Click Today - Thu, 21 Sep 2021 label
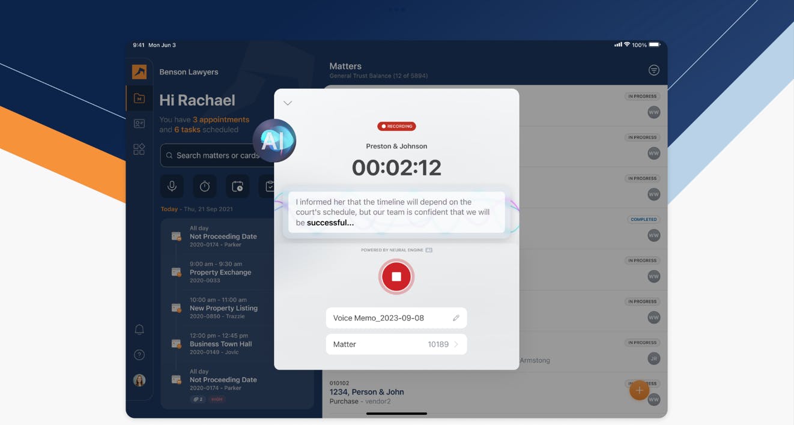Viewport: 794px width, 425px height. pos(197,209)
